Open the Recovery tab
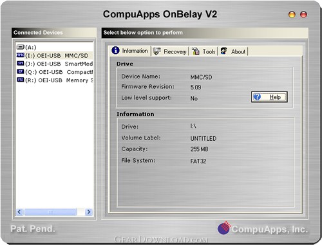 click(170, 51)
